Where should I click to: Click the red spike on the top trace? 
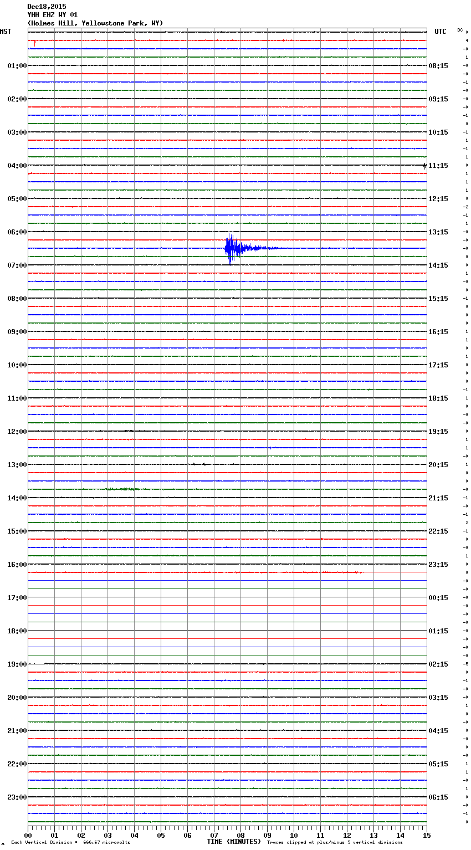(35, 43)
